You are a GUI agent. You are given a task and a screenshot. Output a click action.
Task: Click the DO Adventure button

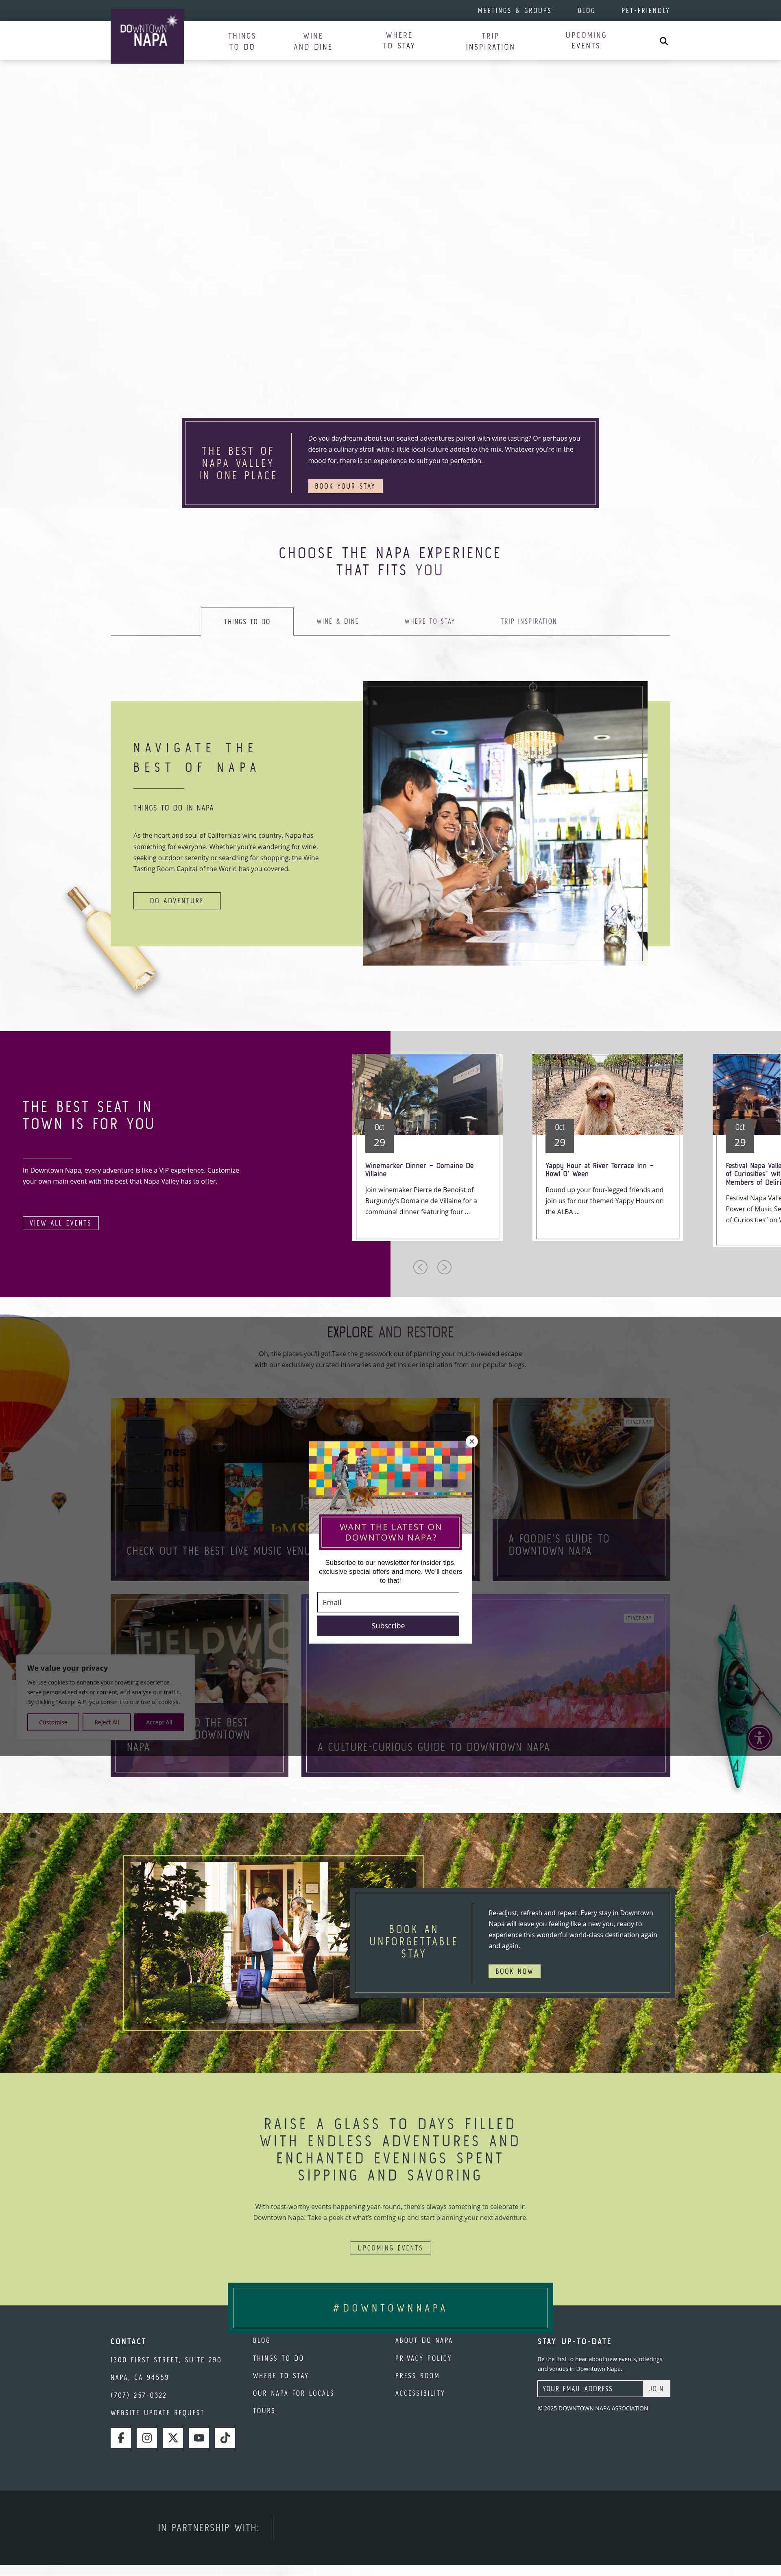coord(177,900)
